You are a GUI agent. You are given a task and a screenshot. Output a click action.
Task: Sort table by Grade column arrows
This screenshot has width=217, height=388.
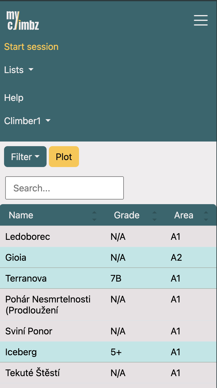tap(155, 216)
